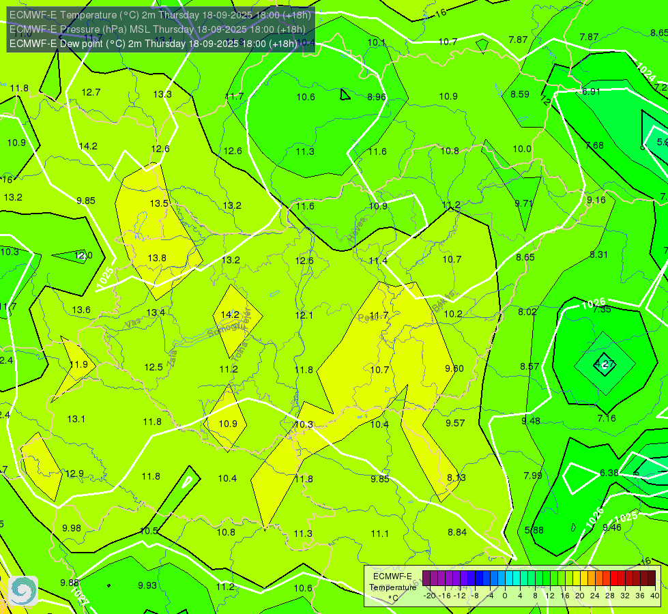
Task: Click the Békés county label
Action: tap(443, 302)
